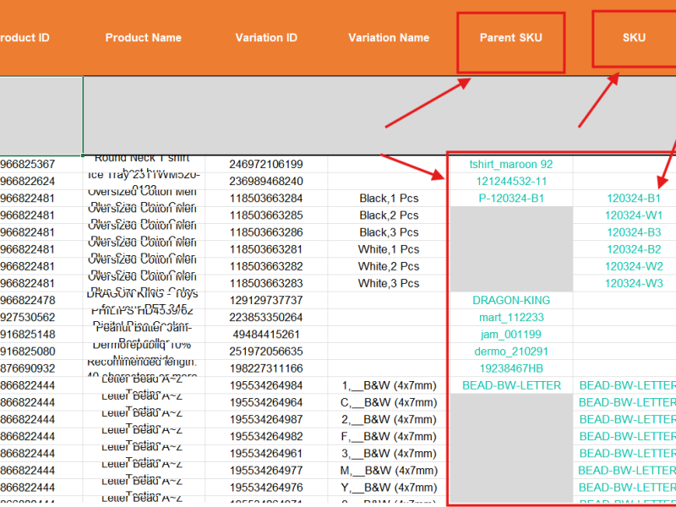Click the dermo_210291 parent SKU cell

pos(510,352)
